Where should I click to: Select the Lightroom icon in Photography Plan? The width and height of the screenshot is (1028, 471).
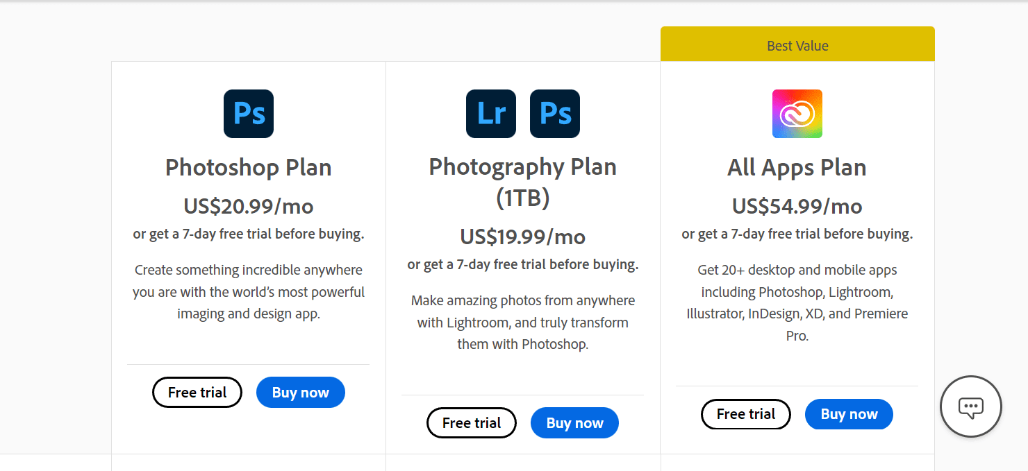point(491,113)
